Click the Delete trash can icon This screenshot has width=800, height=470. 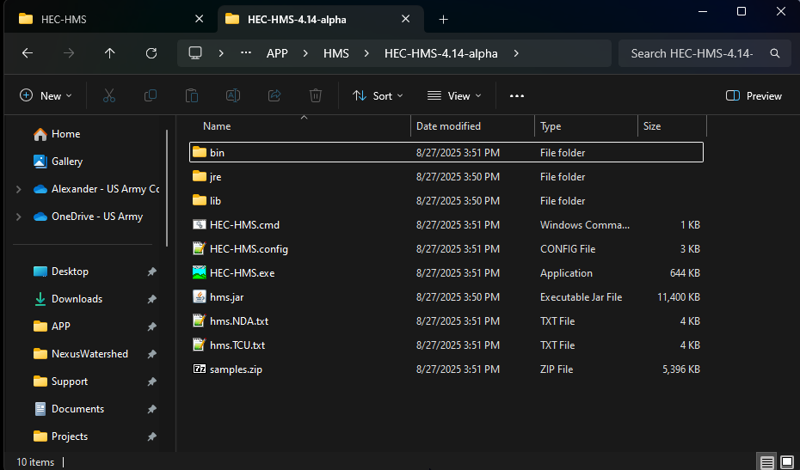(x=316, y=95)
